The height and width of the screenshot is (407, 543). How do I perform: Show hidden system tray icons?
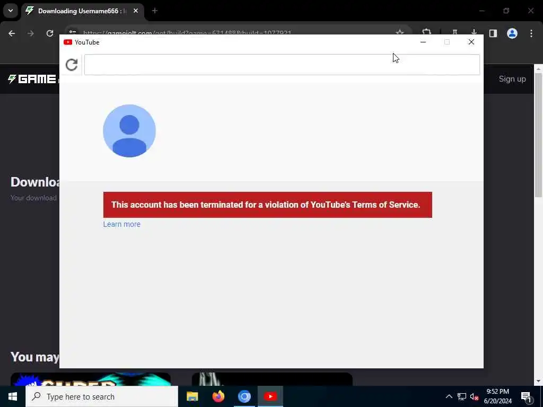pyautogui.click(x=449, y=396)
